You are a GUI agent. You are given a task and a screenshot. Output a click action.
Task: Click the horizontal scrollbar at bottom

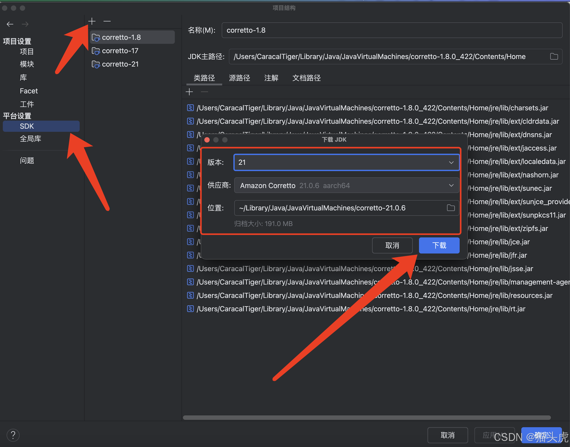point(366,417)
